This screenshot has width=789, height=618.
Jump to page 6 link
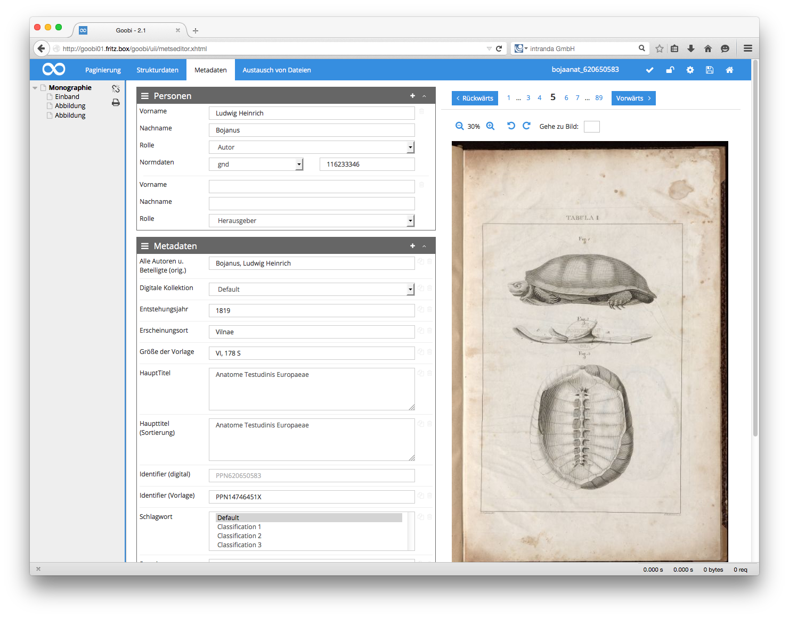tap(566, 98)
